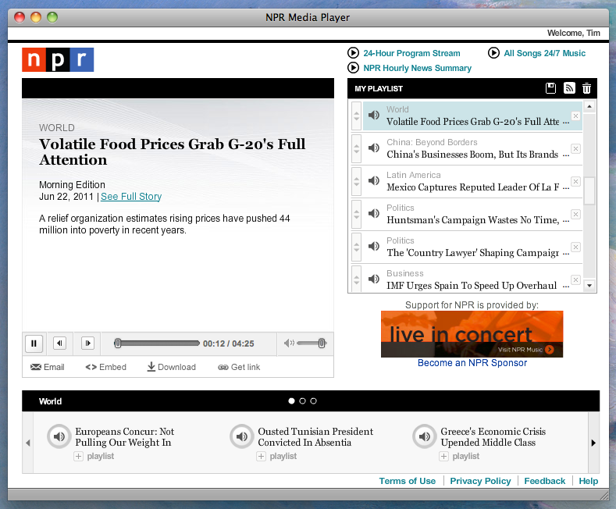Click the audio playback progress bar

pyautogui.click(x=158, y=343)
